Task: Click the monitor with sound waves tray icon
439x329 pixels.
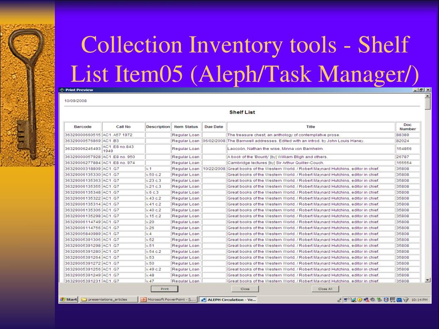Action: click(346, 299)
